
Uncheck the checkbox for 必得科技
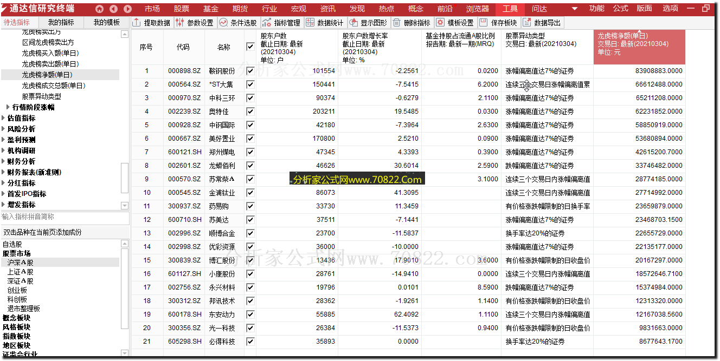coord(250,342)
